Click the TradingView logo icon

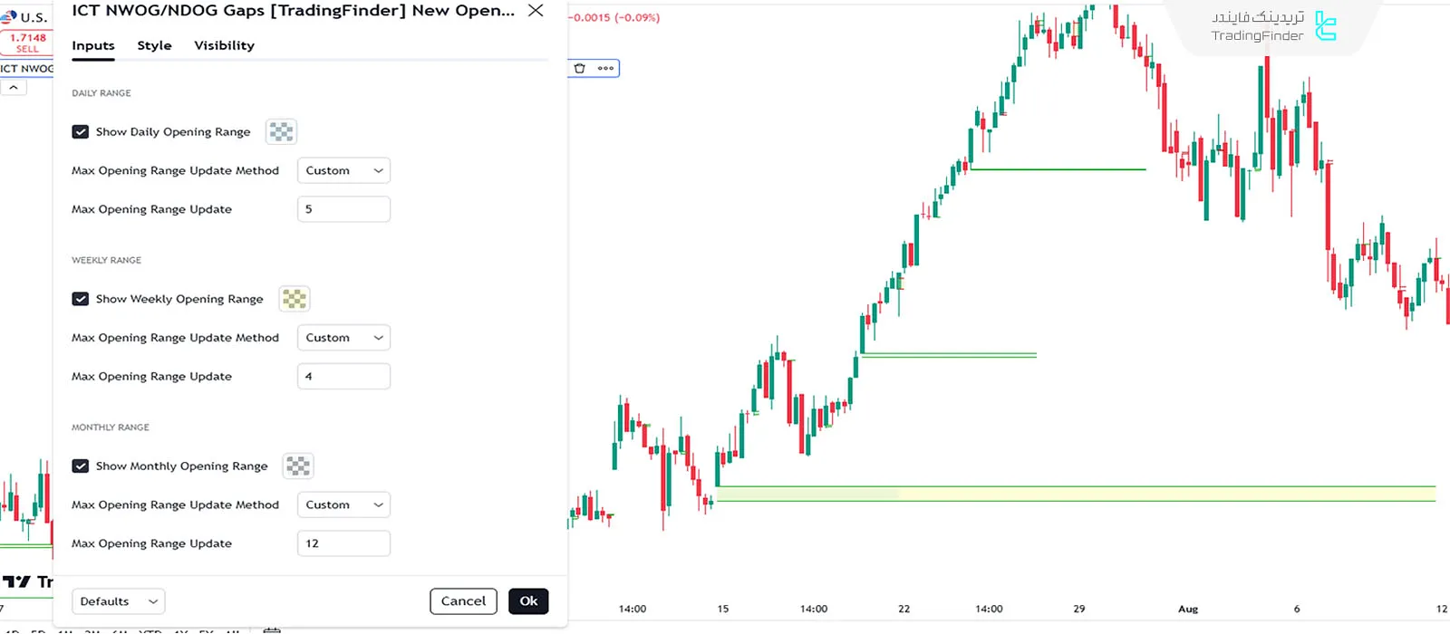click(16, 581)
